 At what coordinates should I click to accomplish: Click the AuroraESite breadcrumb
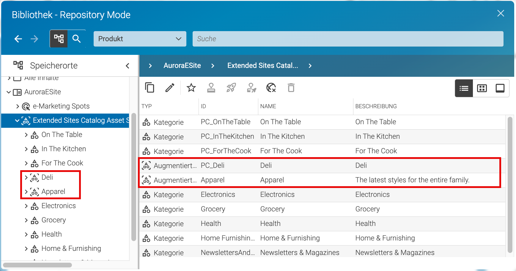pyautogui.click(x=182, y=66)
